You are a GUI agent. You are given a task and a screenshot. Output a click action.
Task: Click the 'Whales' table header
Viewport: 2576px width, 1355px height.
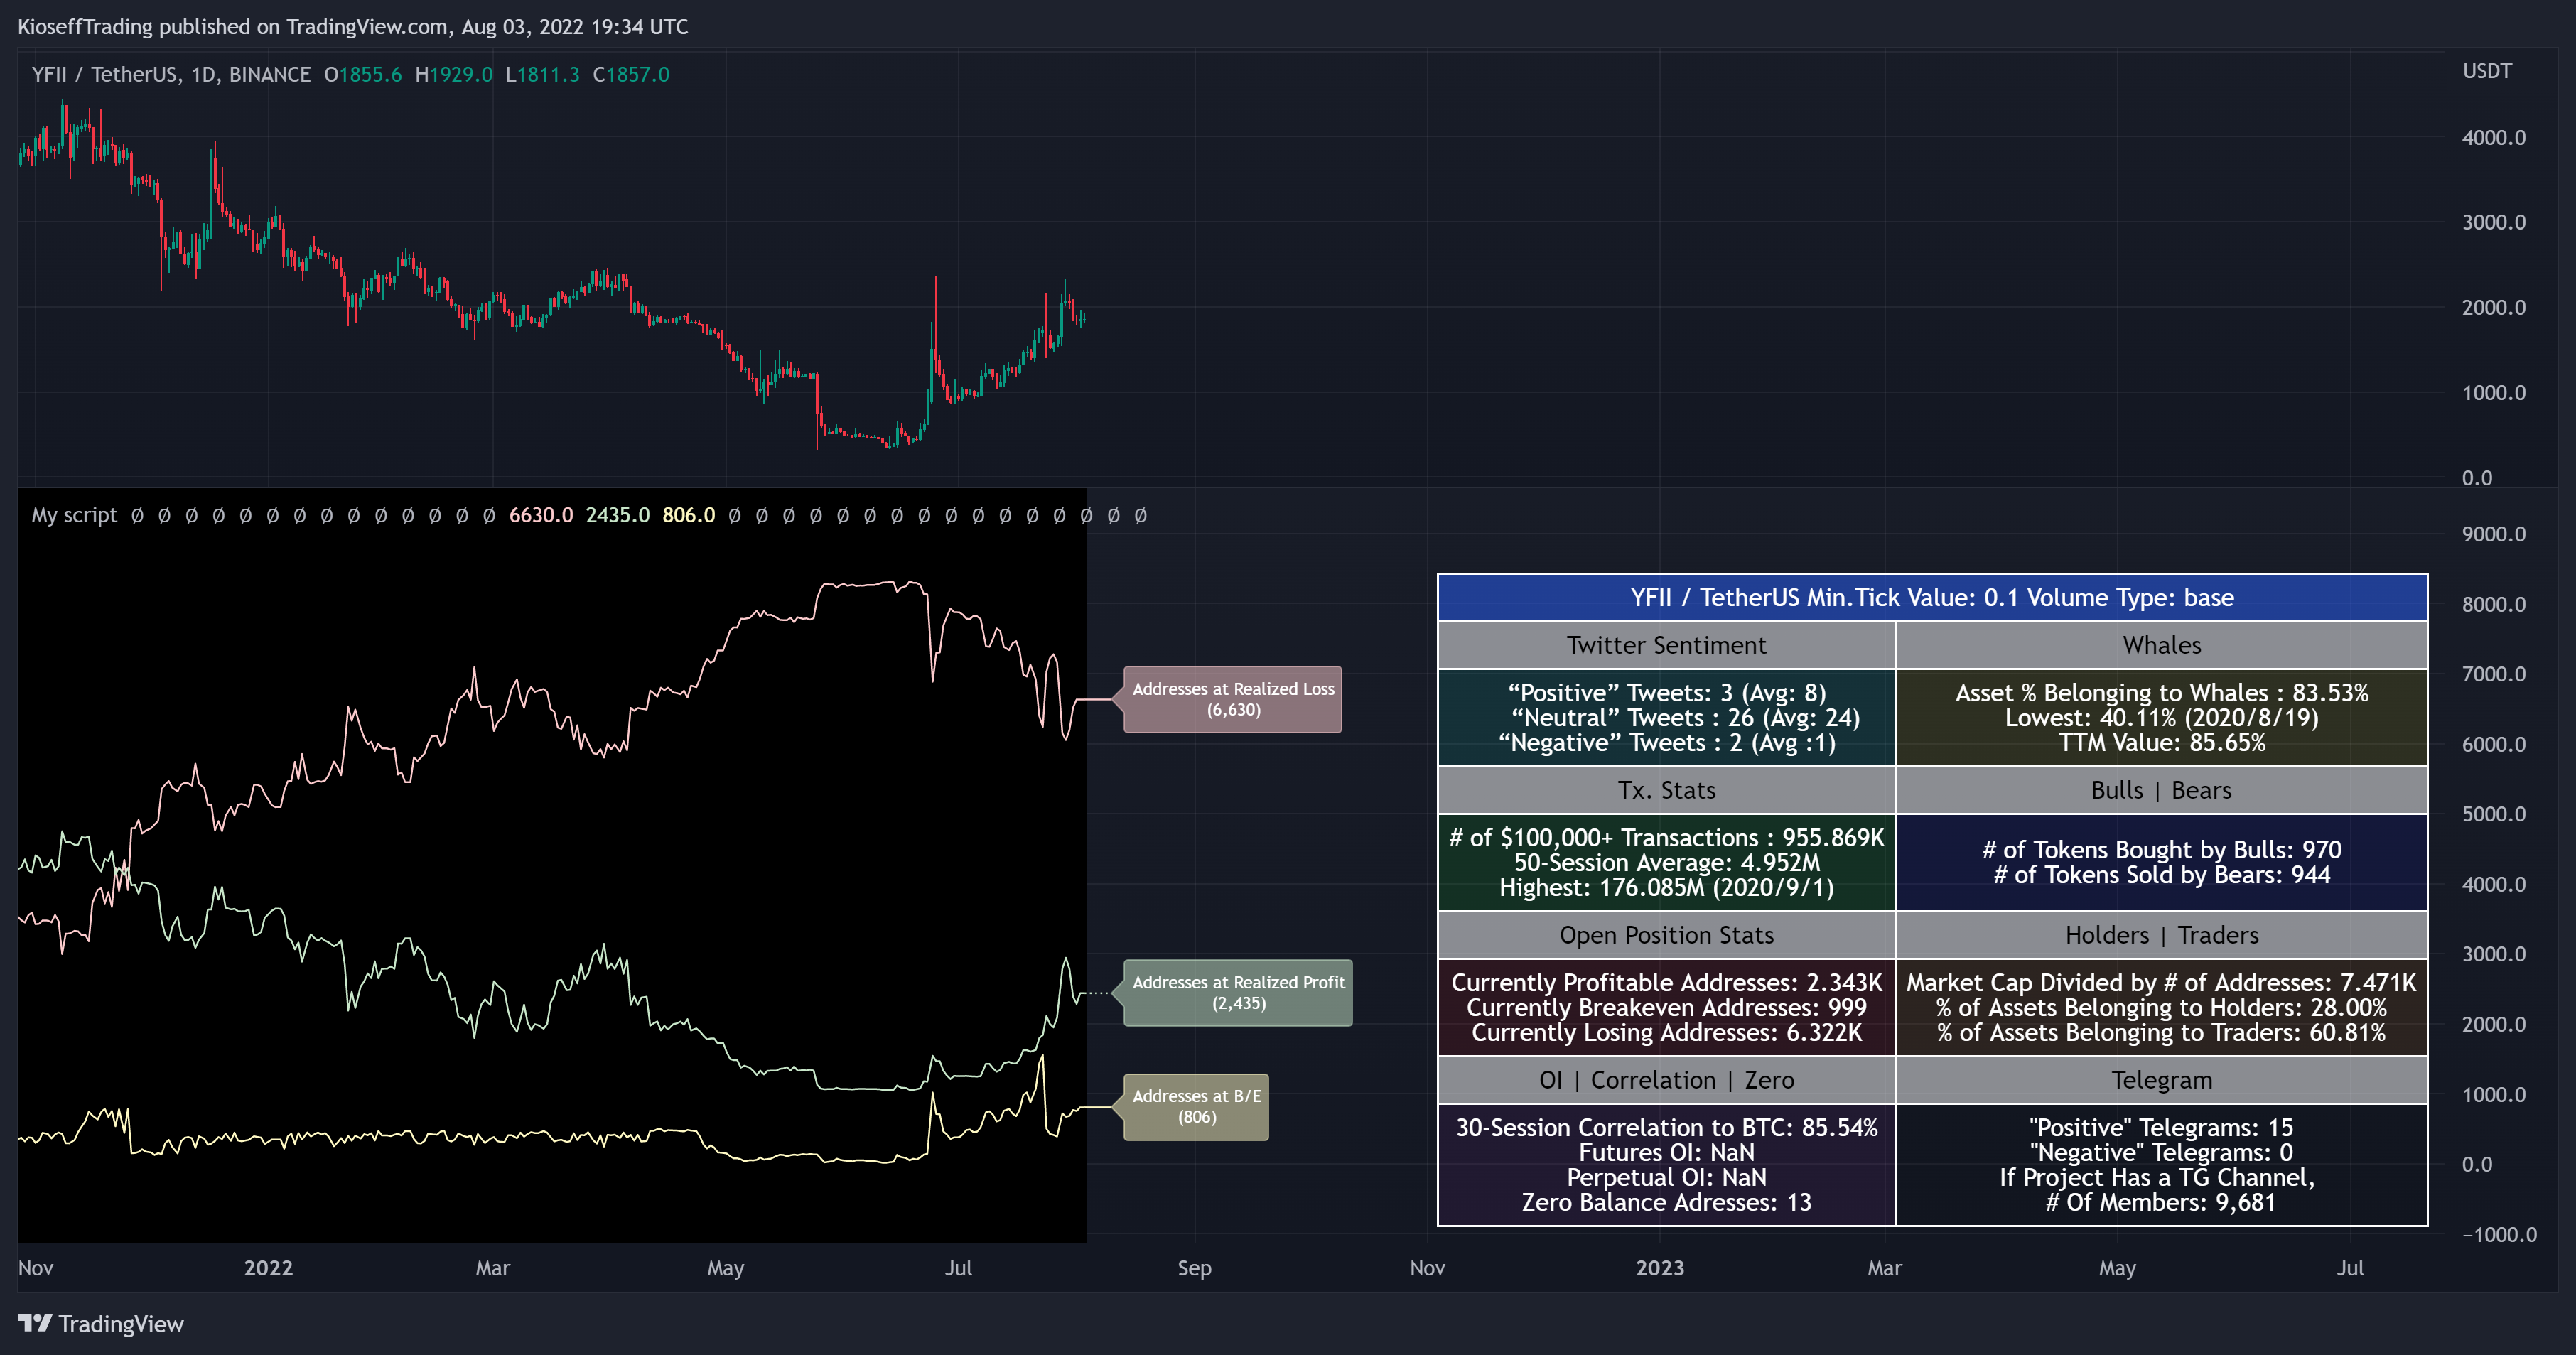coord(2161,646)
